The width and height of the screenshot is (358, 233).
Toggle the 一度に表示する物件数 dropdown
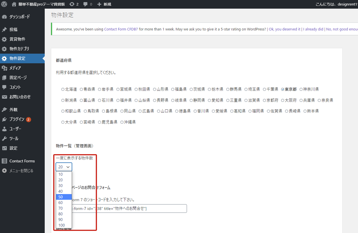point(64,167)
